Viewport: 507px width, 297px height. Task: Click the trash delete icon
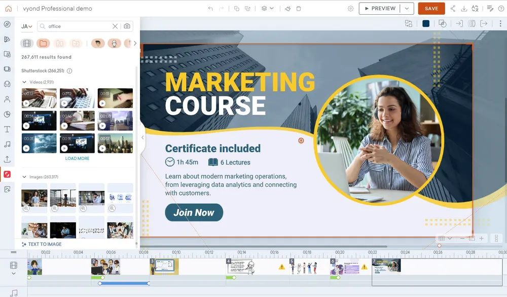click(x=299, y=9)
